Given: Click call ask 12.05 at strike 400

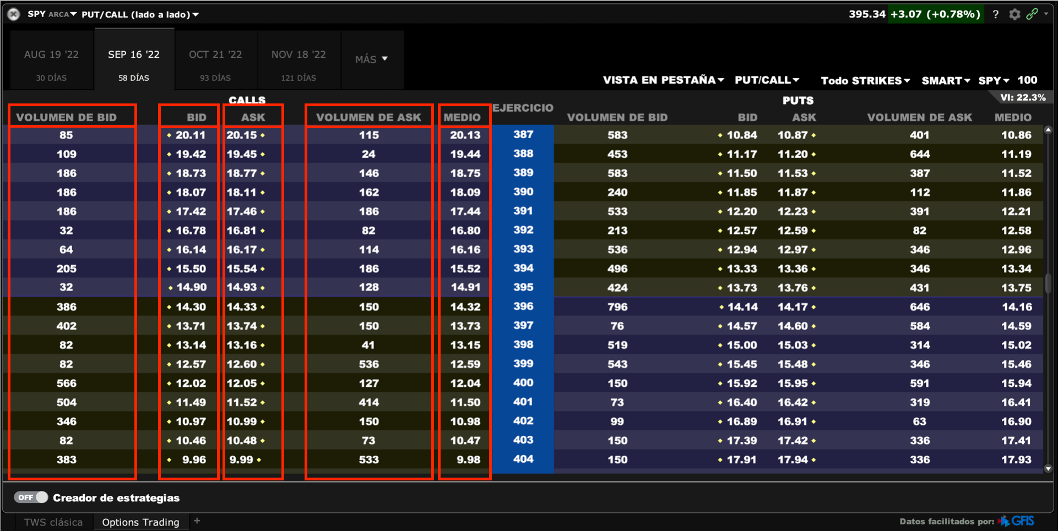Looking at the screenshot, I should point(242,383).
